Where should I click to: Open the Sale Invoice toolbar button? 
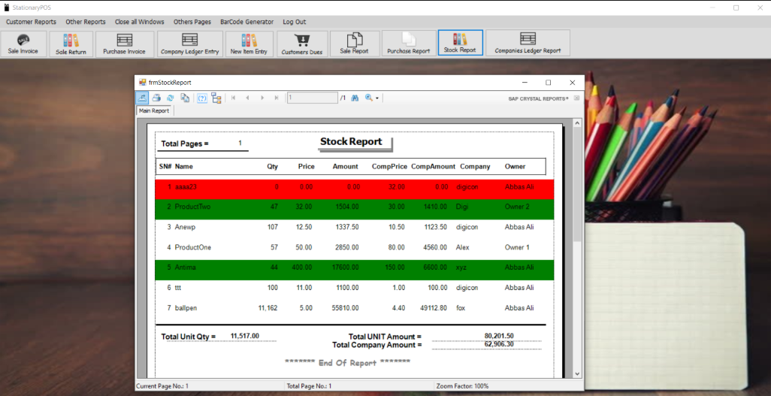tap(23, 44)
